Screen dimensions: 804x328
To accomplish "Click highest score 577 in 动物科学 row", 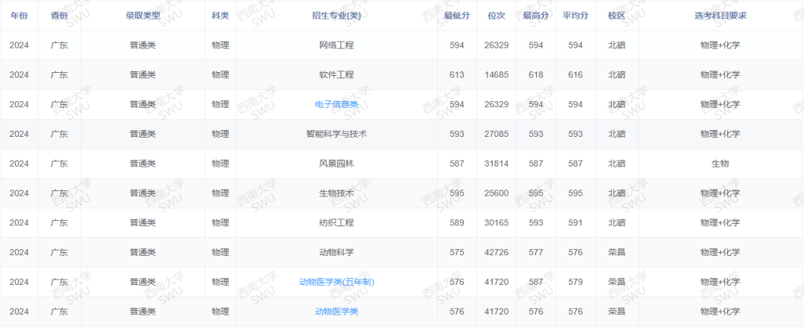I will 536,252.
